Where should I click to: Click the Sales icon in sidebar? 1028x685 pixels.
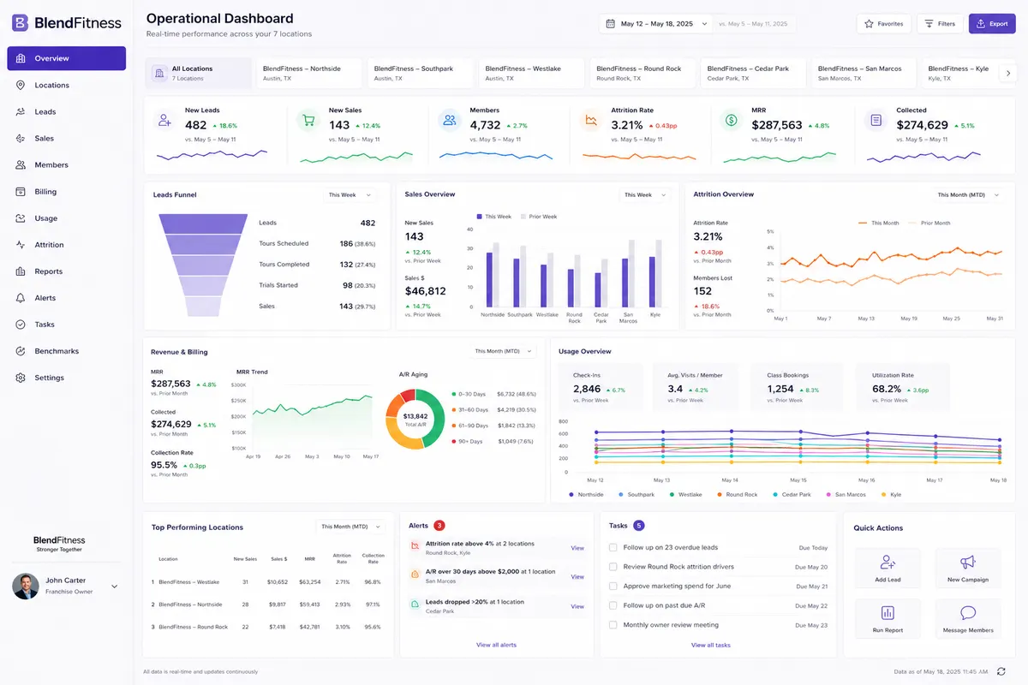[21, 138]
